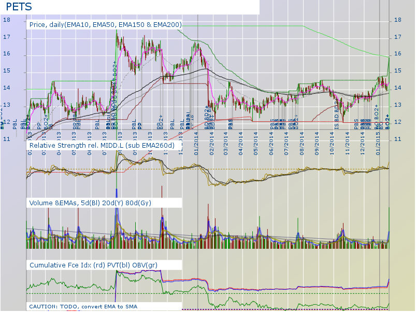The width and height of the screenshot is (416, 312).
Task: Click the 12/2014 date axis label
Action: click(x=363, y=144)
